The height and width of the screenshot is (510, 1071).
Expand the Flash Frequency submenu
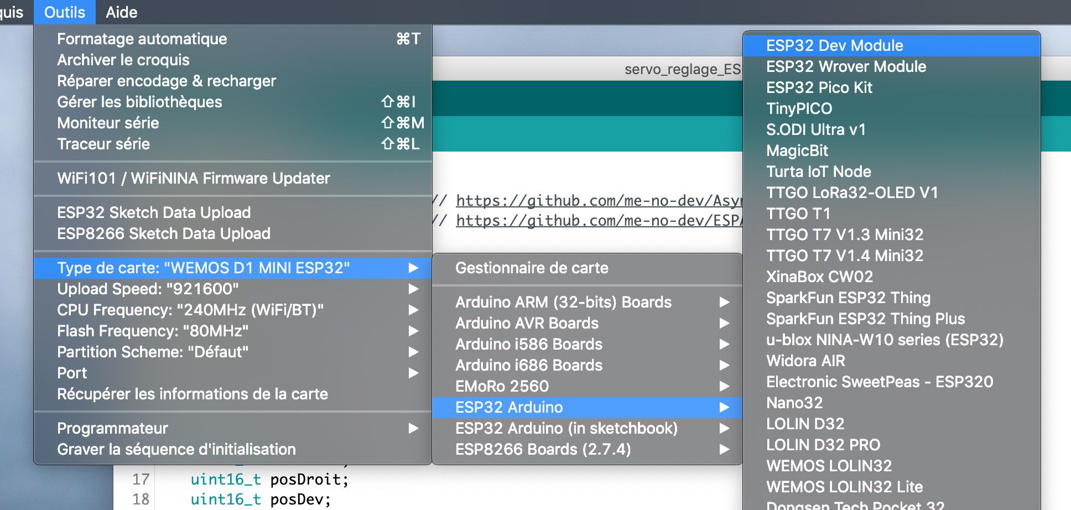pos(233,331)
